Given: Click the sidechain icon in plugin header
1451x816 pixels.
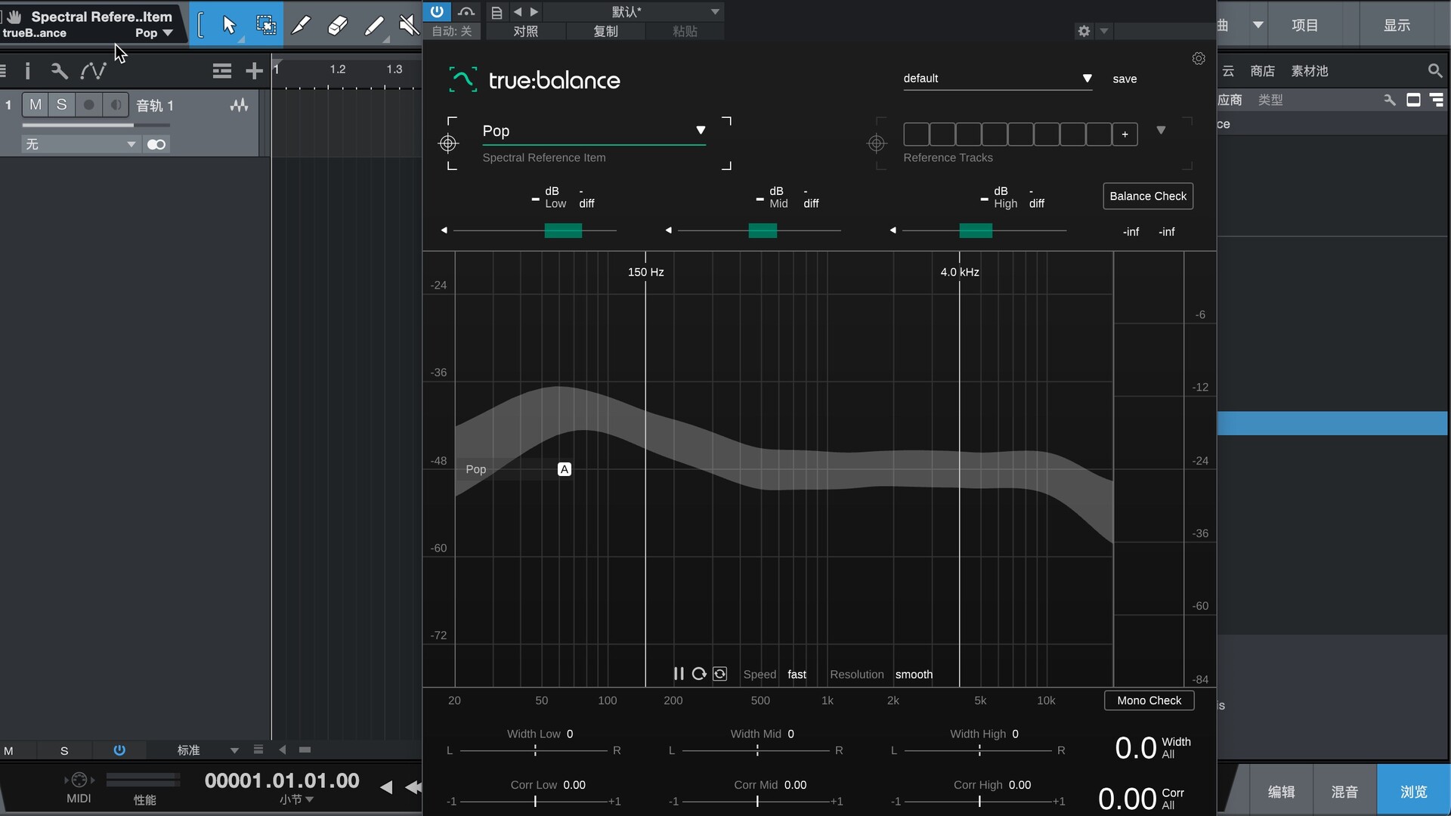Looking at the screenshot, I should (x=466, y=11).
